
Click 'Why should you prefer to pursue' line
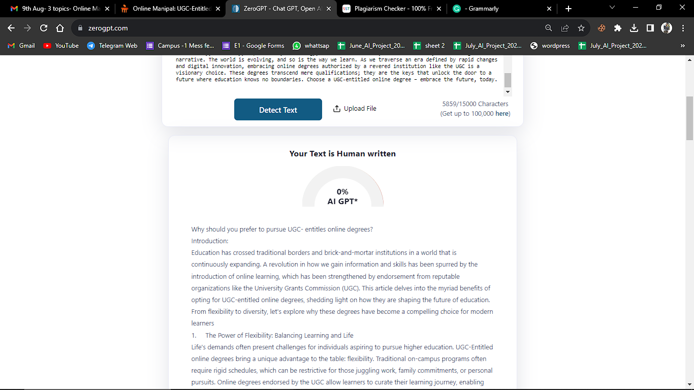pos(282,229)
